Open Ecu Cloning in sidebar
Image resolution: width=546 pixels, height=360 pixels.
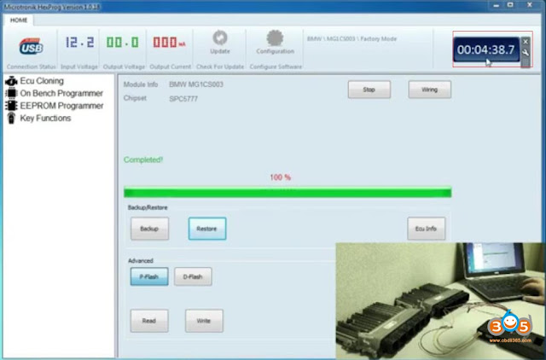tap(42, 81)
